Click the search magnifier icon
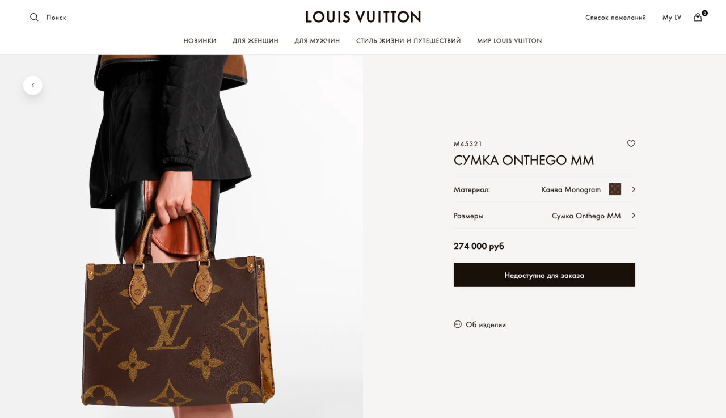Image resolution: width=726 pixels, height=418 pixels. (34, 17)
